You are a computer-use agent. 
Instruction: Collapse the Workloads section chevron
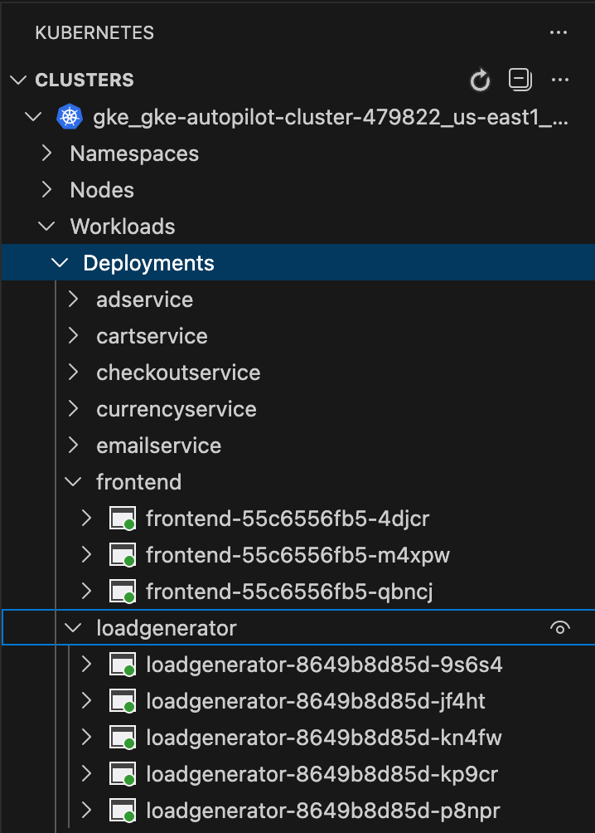click(x=48, y=227)
